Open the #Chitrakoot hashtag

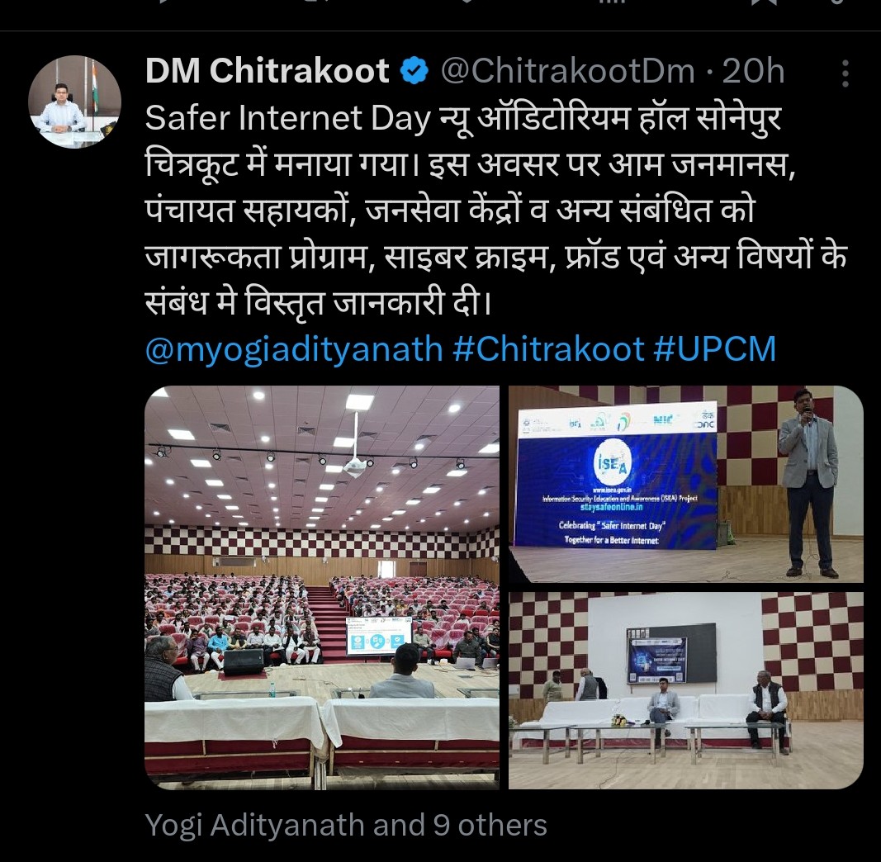[547, 349]
